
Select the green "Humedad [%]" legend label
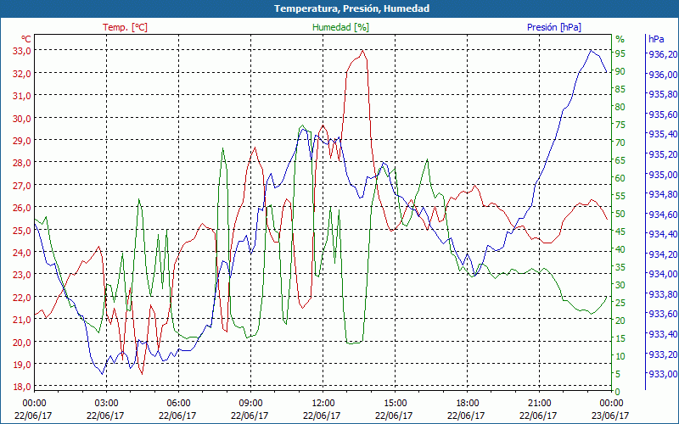pyautogui.click(x=341, y=27)
